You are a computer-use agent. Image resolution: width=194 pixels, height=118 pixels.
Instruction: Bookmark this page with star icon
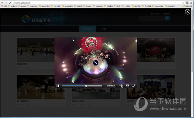(183, 3)
